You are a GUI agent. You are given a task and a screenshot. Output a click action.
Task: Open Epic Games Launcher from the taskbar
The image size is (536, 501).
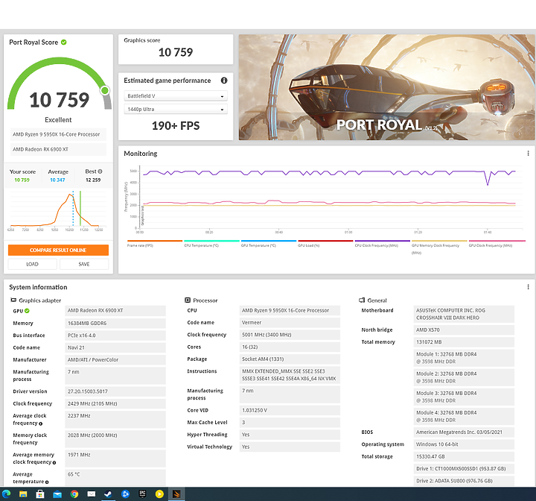[142, 494]
